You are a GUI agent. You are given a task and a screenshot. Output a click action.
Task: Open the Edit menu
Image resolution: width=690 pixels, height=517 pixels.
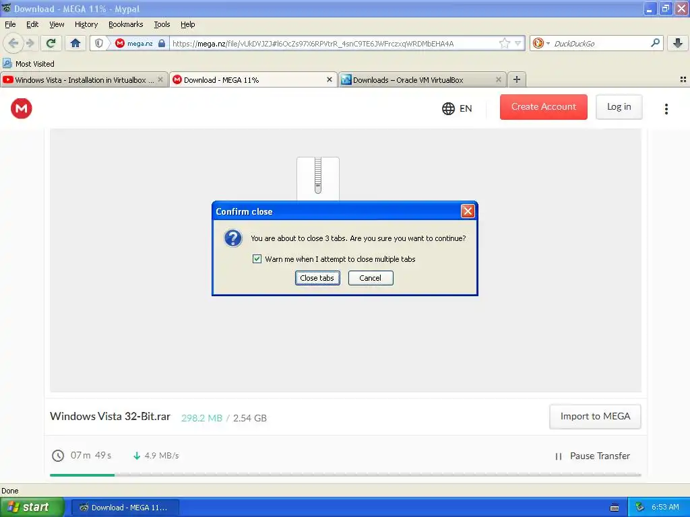pos(32,24)
